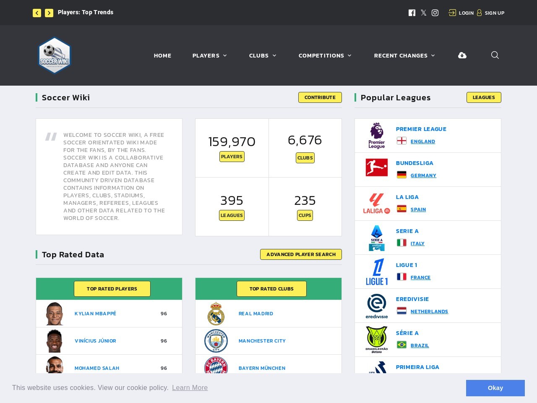Open Advanced Player Search

(x=301, y=254)
